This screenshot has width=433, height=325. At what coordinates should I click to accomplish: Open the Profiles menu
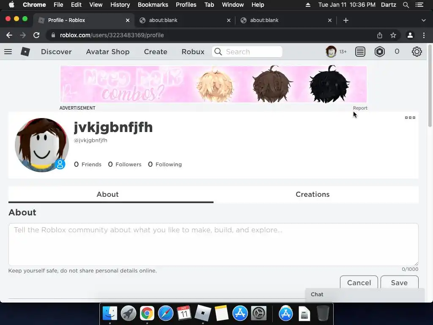tap(186, 5)
